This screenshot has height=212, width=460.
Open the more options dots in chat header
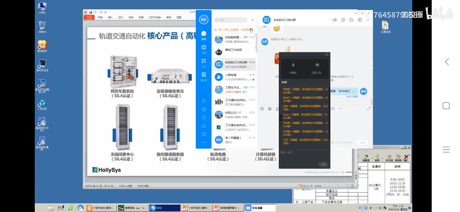367,20
